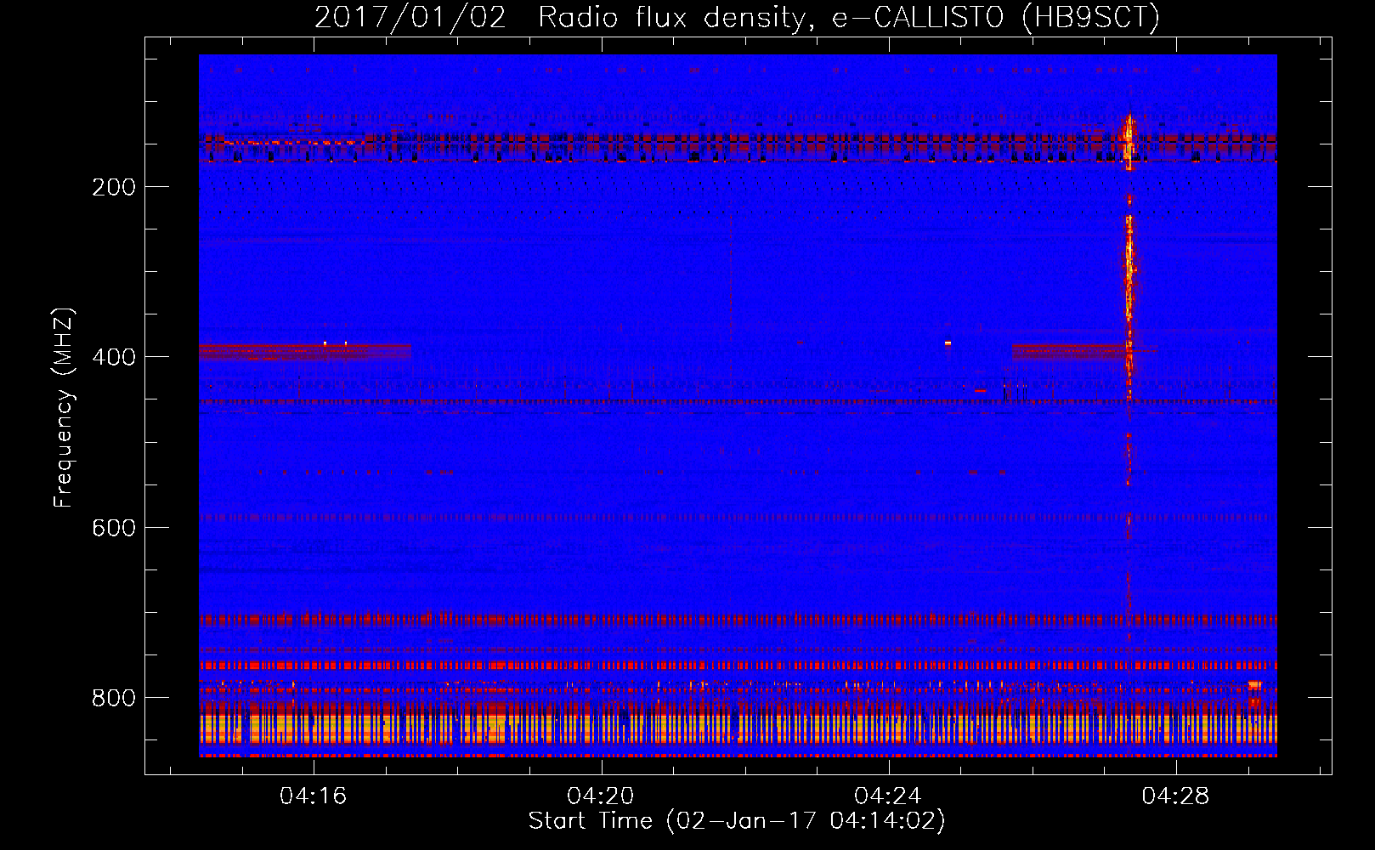The image size is (1375, 850).
Task: Click the 04:20 time tick label
Action: pyautogui.click(x=601, y=796)
